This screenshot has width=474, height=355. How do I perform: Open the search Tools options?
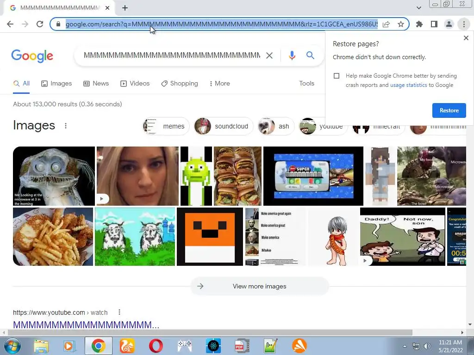coord(306,83)
